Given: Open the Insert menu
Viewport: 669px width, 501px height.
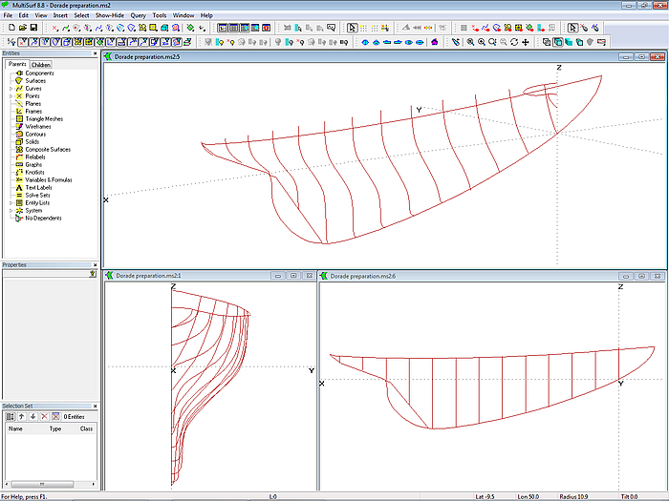Looking at the screenshot, I should pos(60,16).
